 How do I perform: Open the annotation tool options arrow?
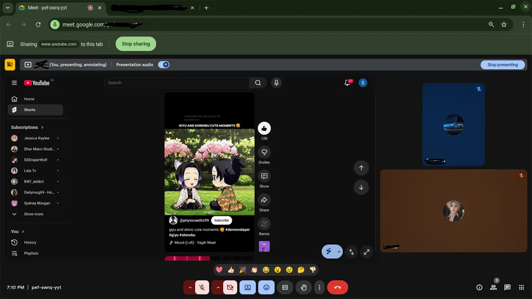(x=339, y=252)
